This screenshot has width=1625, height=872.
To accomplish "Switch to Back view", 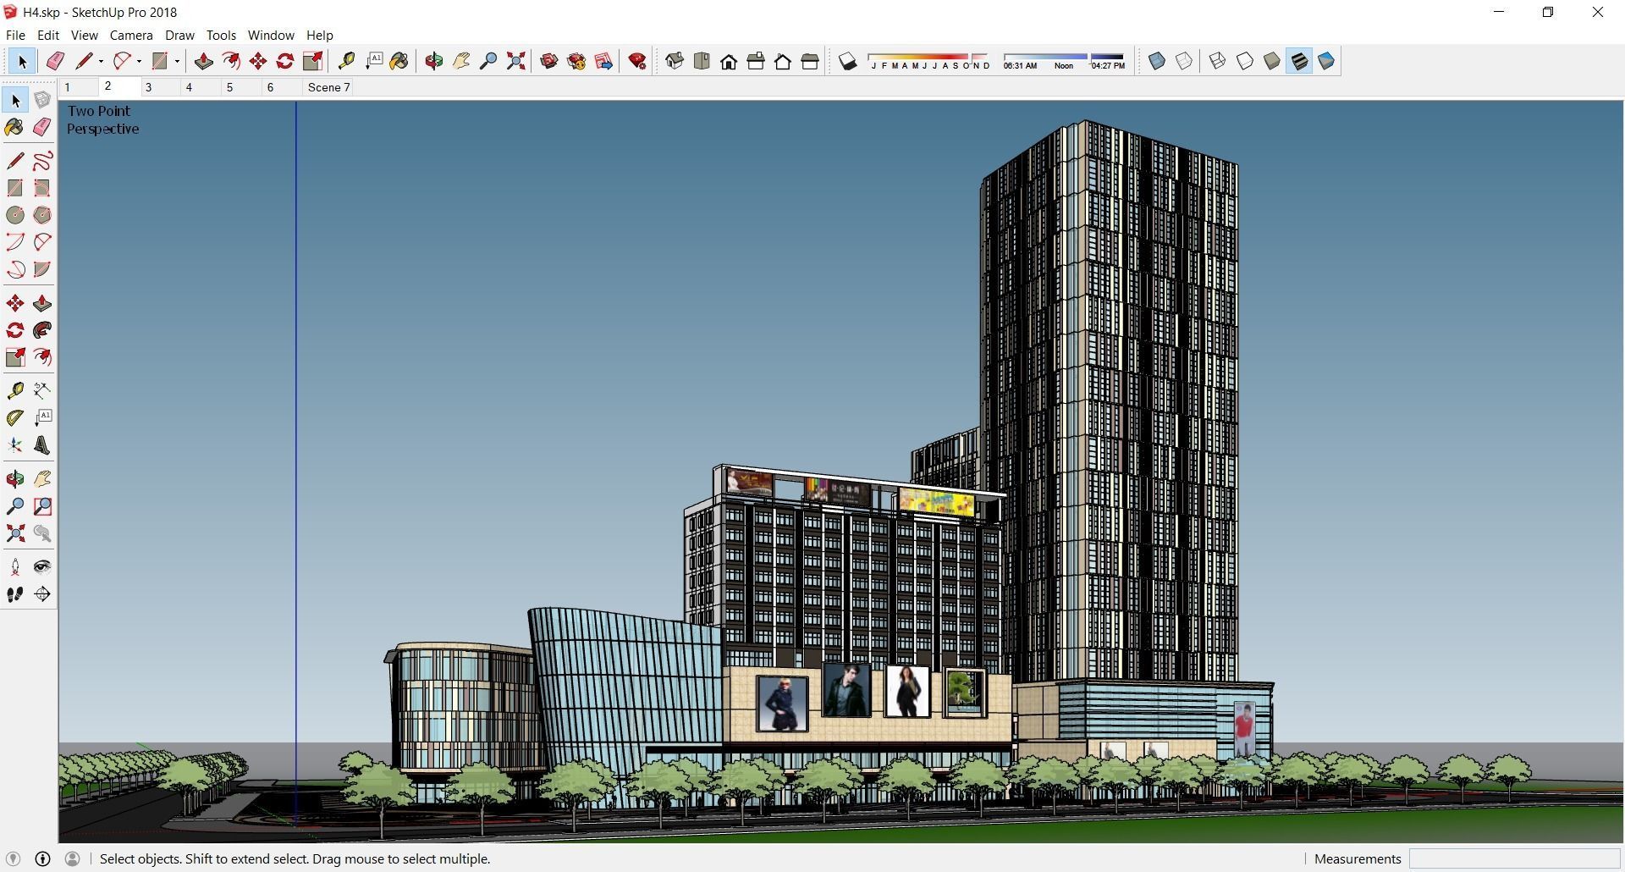I will click(x=783, y=61).
